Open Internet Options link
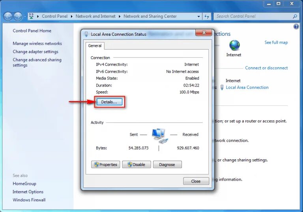The height and width of the screenshot is (212, 303). coord(28,192)
